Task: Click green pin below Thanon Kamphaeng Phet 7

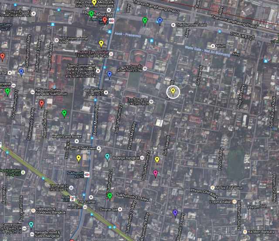Action: pyautogui.click(x=145, y=21)
